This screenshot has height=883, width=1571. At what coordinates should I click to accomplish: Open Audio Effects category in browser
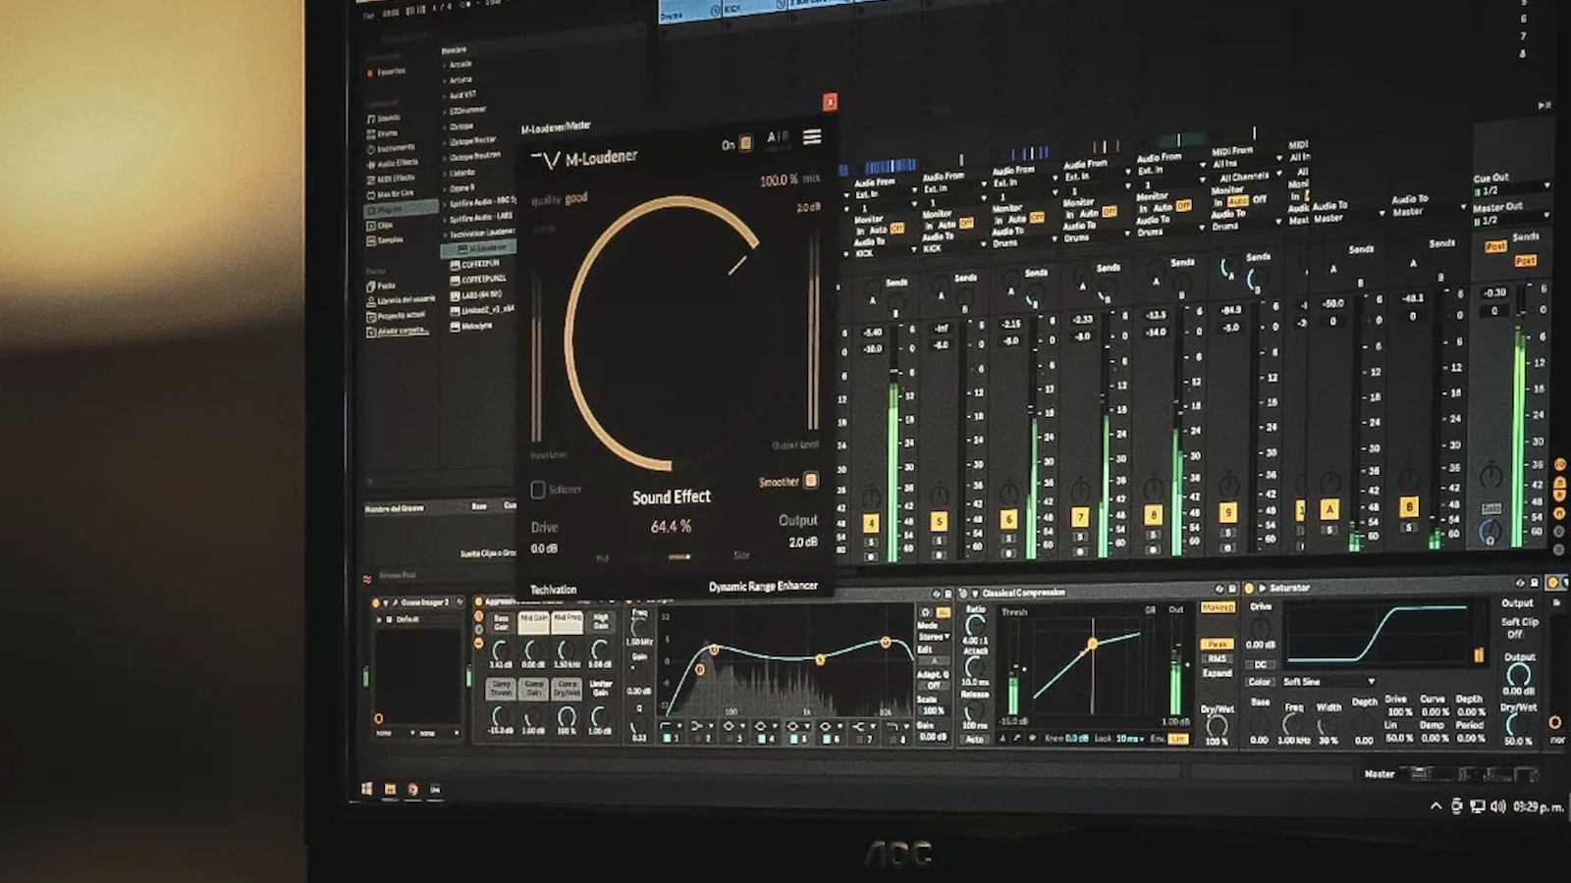pos(393,164)
